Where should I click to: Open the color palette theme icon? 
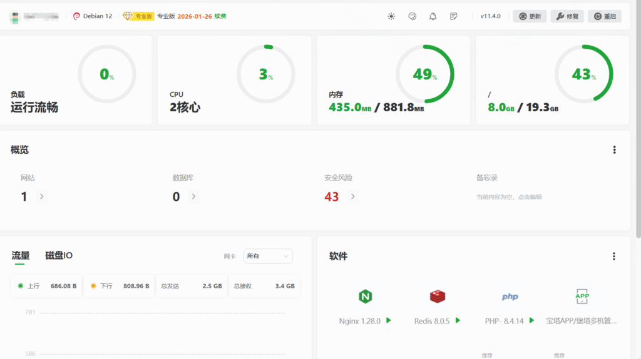tap(412, 16)
